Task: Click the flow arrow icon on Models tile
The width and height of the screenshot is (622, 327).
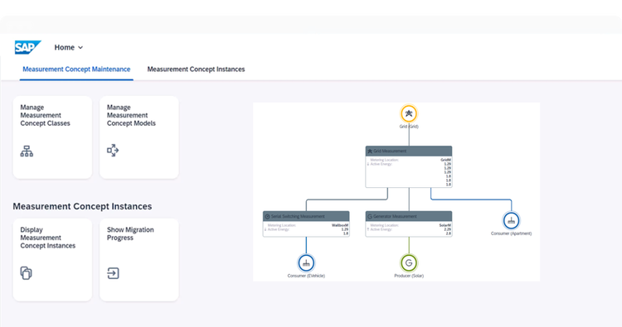Action: coord(113,151)
